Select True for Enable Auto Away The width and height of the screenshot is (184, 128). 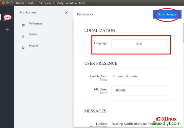coord(114,76)
